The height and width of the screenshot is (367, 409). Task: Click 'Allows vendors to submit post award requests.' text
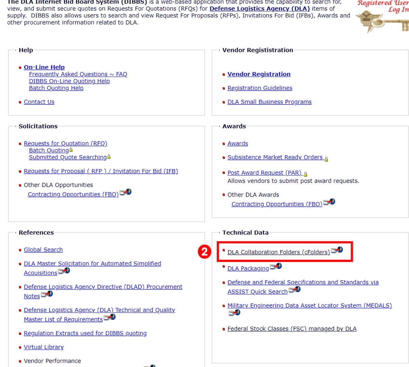click(293, 181)
